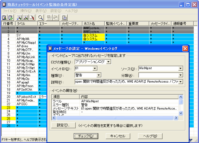Click the magnifying glass search icon

point(40,18)
